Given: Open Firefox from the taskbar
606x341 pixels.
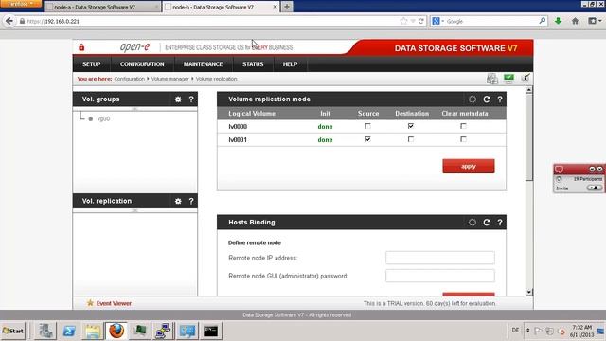Looking at the screenshot, I should coord(116,331).
